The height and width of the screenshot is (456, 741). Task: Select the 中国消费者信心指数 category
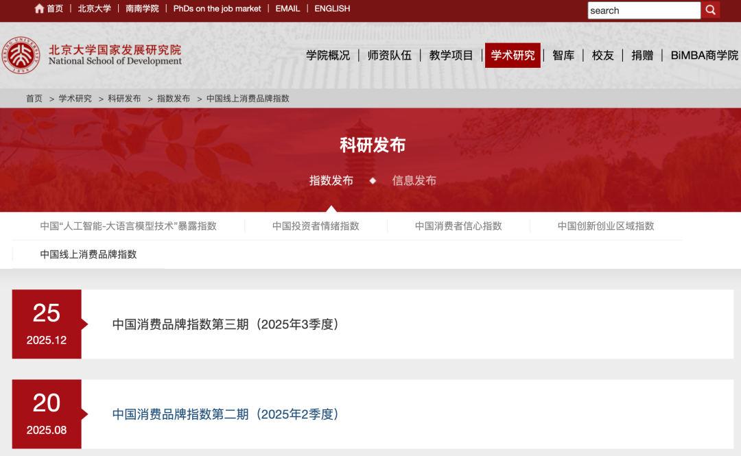(459, 226)
